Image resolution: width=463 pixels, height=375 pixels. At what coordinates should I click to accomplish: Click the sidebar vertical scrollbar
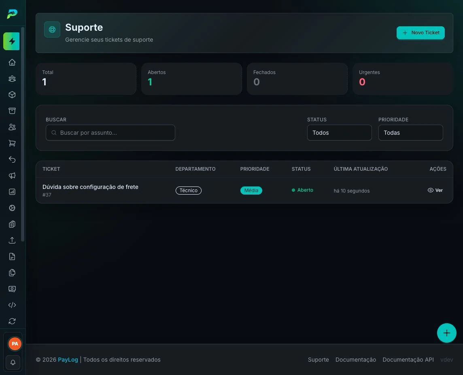tap(23, 134)
